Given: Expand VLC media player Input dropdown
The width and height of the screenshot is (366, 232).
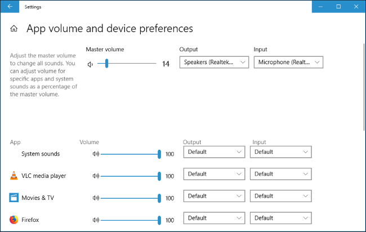Looking at the screenshot, I should (280, 174).
